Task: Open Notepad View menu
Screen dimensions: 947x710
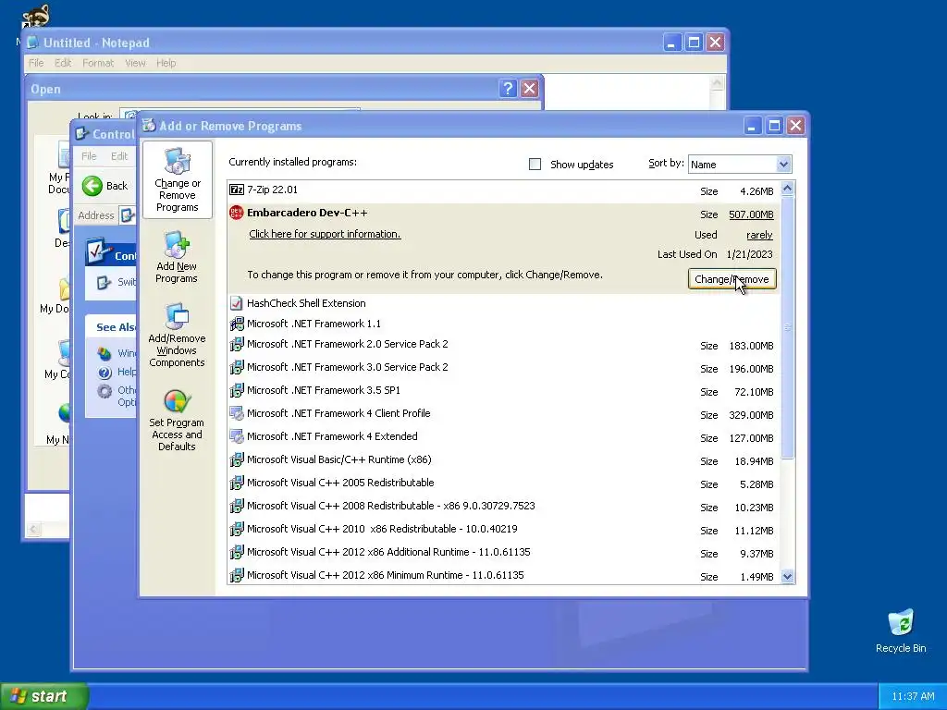Action: (135, 63)
